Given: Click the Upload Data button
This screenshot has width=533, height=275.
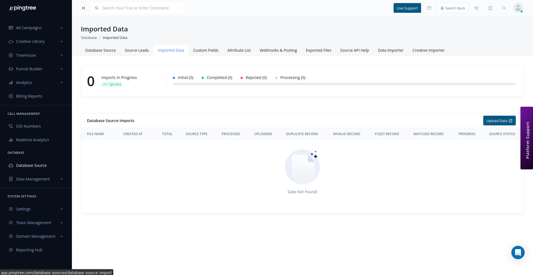Looking at the screenshot, I should coord(499,120).
